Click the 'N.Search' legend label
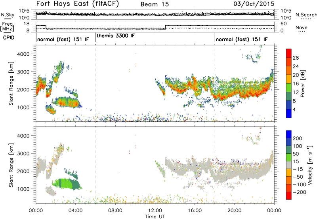317x219 pixels. (306, 15)
